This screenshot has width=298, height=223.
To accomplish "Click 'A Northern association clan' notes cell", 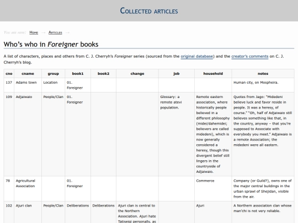I will coord(263,212).
